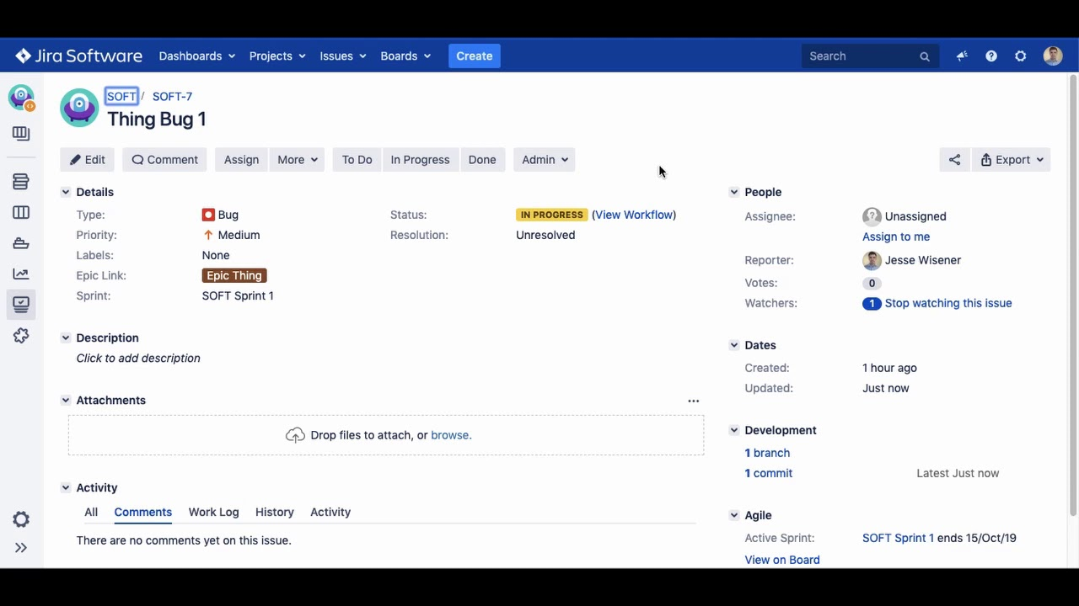Click the Search input field

(x=870, y=56)
